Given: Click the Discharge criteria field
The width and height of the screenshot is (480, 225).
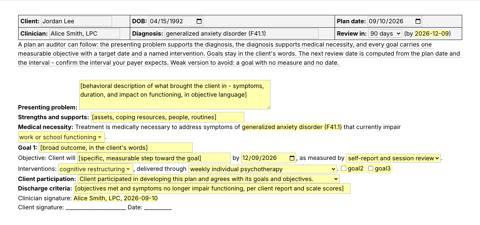Looking at the screenshot, I should 212,188.
